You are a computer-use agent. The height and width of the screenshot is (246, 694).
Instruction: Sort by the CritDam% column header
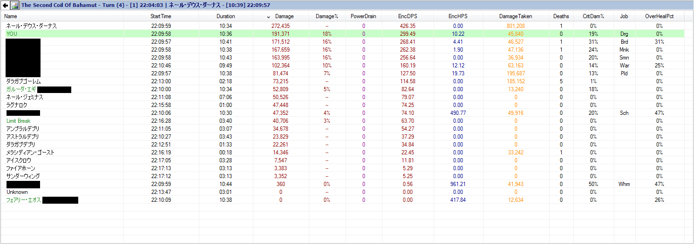click(x=593, y=16)
